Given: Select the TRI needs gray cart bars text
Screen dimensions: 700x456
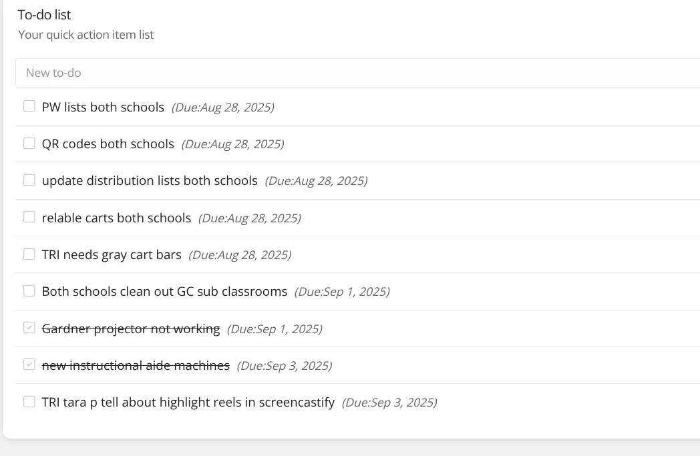Looking at the screenshot, I should (x=112, y=255).
